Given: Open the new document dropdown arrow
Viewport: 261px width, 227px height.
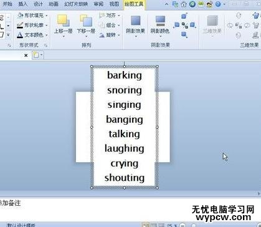Looking at the screenshot, I should pyautogui.click(x=42, y=56).
